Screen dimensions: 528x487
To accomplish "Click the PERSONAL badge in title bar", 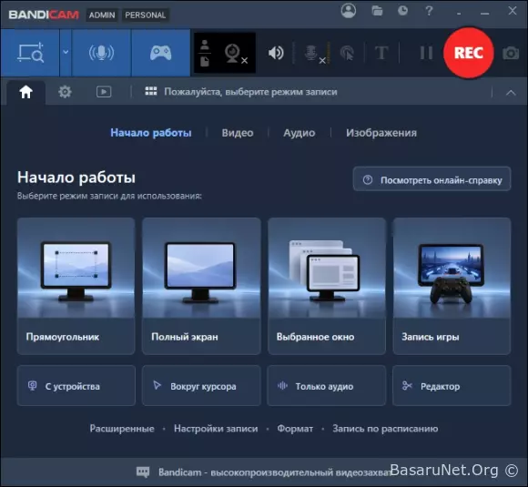I will (145, 15).
